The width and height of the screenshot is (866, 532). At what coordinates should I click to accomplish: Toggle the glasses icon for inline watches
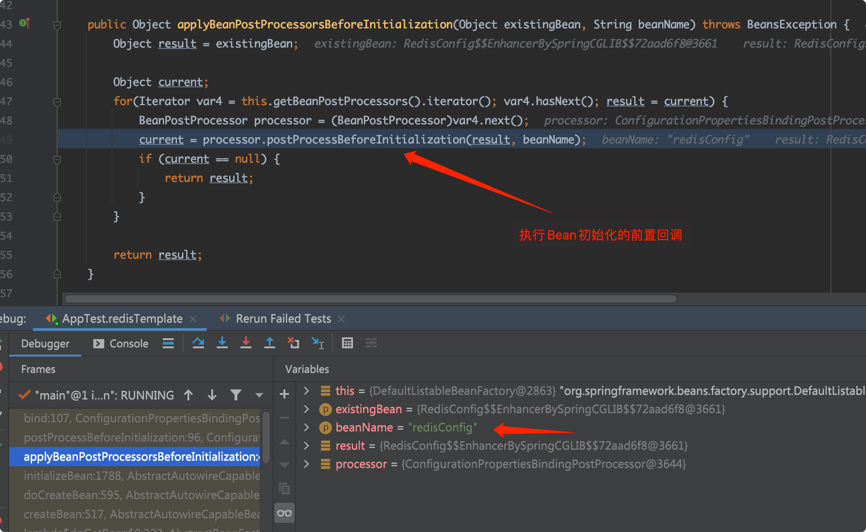coord(284,513)
